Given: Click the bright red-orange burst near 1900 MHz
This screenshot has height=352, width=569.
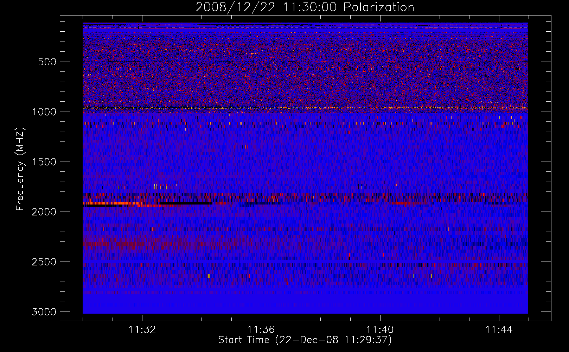Looking at the screenshot, I should point(113,203).
